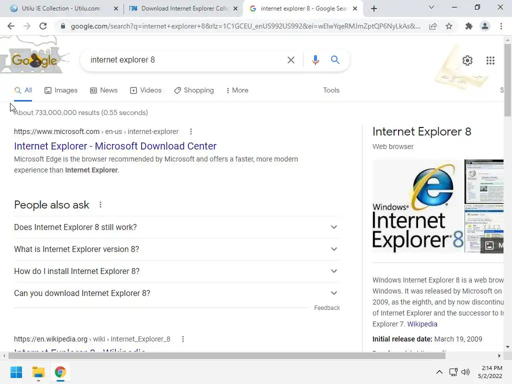Open tab search dropdown arrow
This screenshot has width=512, height=384.
(431, 7)
